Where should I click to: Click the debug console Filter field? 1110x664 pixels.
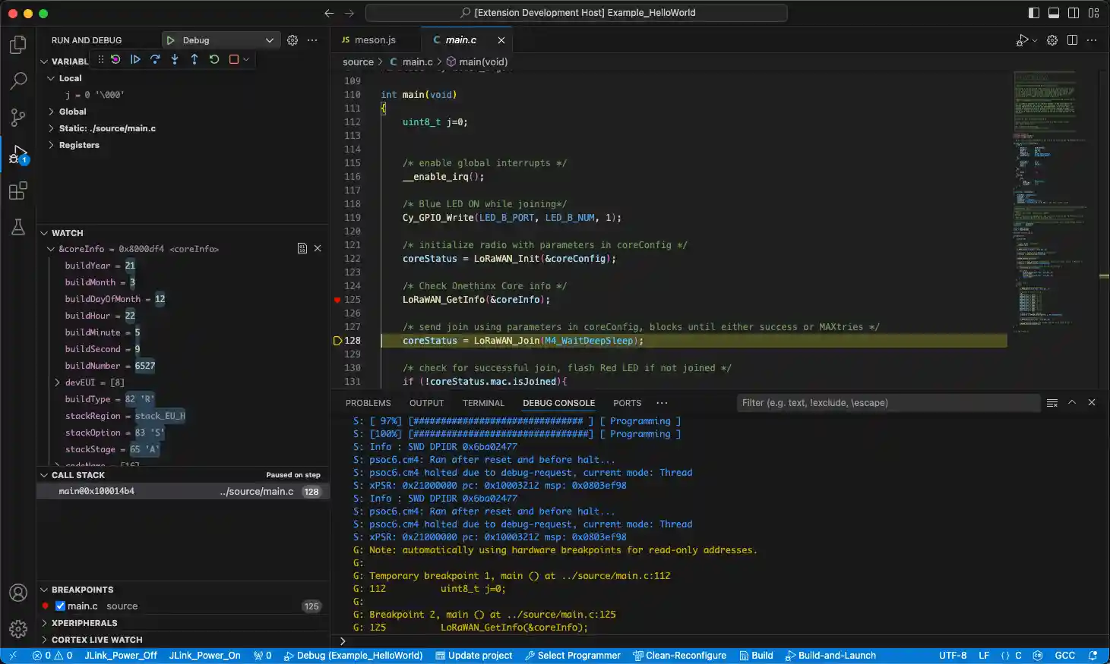(x=874, y=403)
